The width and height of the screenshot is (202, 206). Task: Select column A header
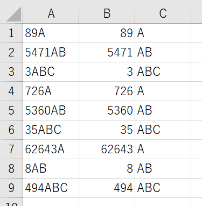click(x=51, y=13)
